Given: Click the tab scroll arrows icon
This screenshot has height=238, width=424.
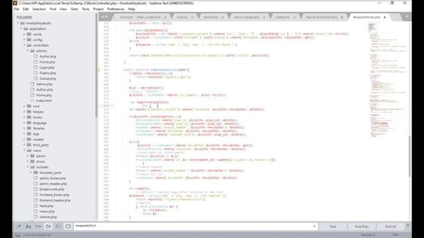Looking at the screenshot, I should coord(105,17).
